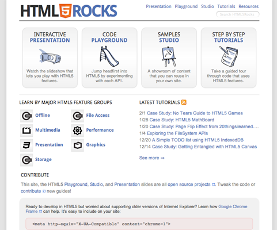Image resolution: width=277 pixels, height=230 pixels.
Task: Open Playground link in Contribute paragraph
Action: tap(75, 185)
